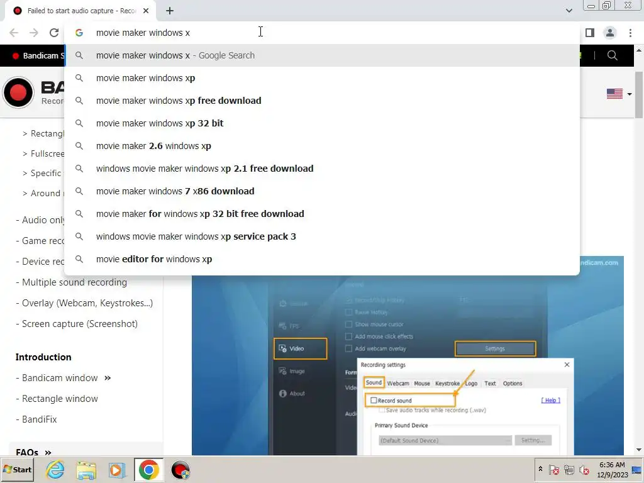Reload the current page
Image resolution: width=644 pixels, height=483 pixels.
click(54, 33)
